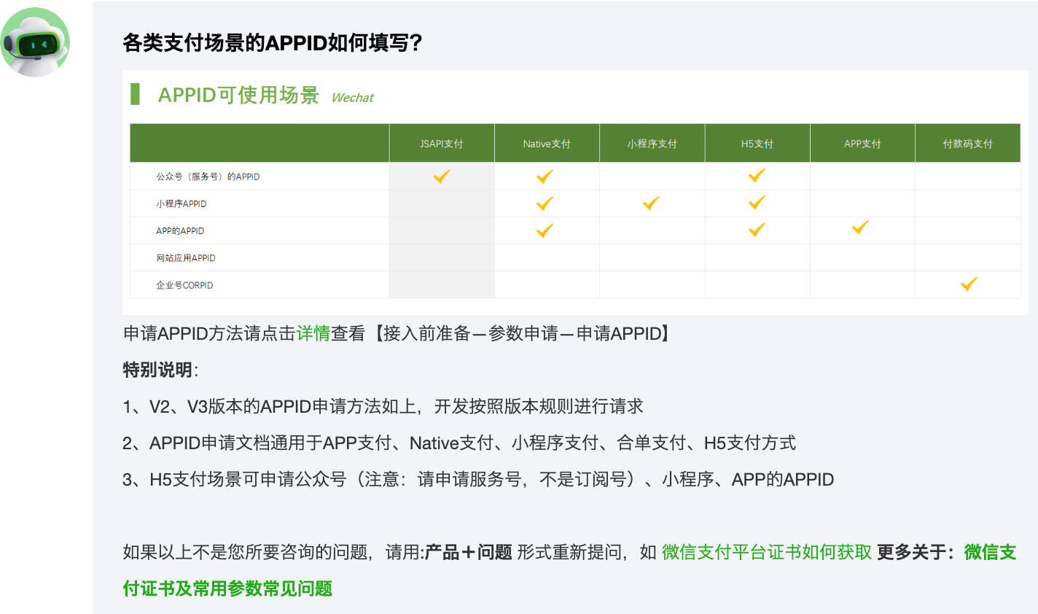Open 微信支付证书及常用参数常见问题 link
The image size is (1038, 614).
[569, 570]
